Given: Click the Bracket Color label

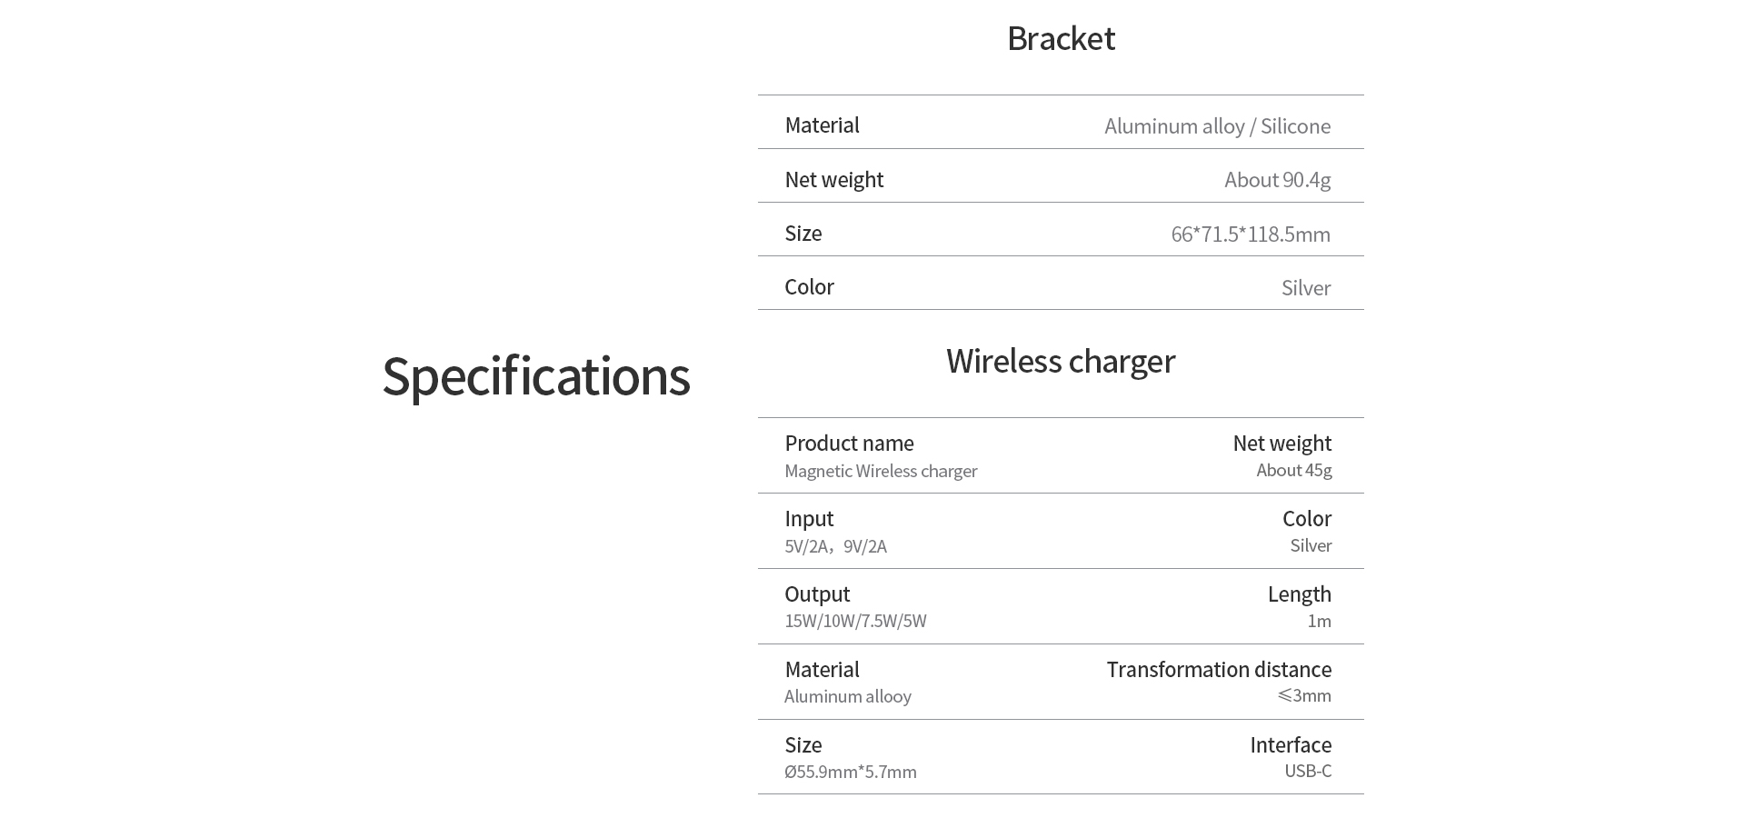Looking at the screenshot, I should pyautogui.click(x=809, y=287).
